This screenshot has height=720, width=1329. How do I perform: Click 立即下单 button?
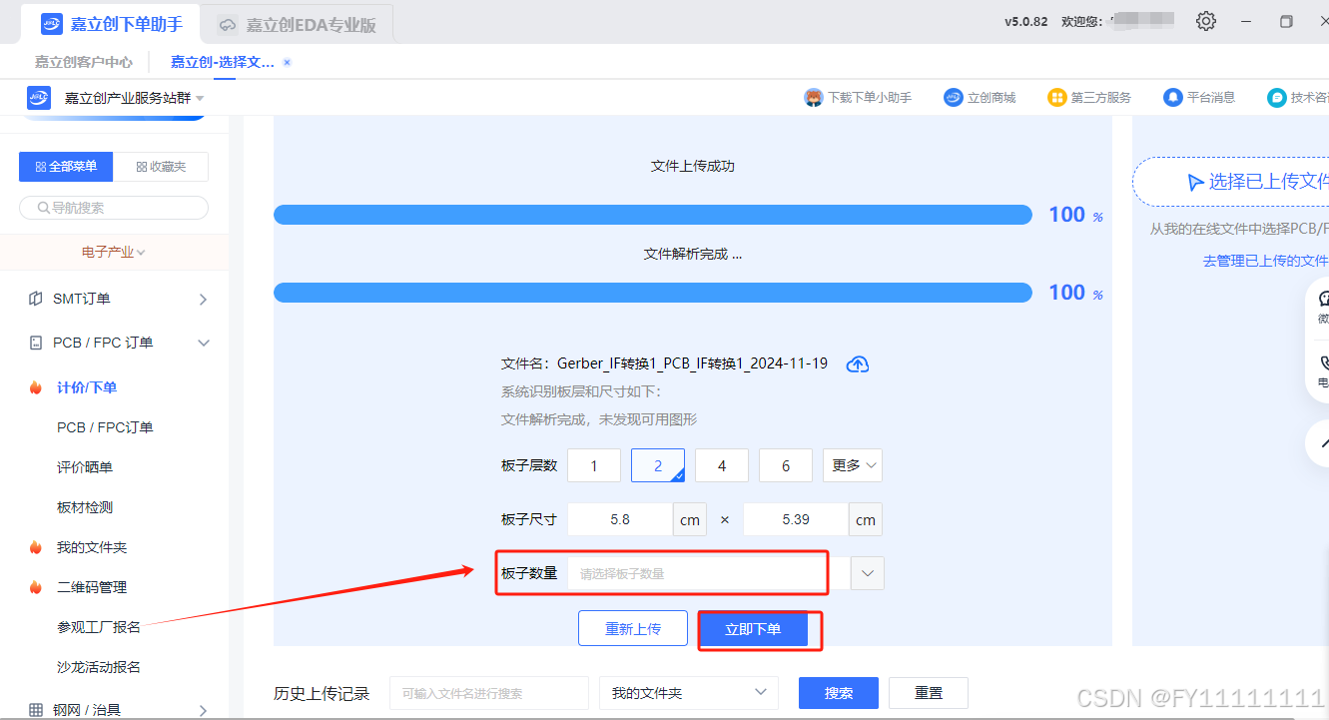[753, 629]
